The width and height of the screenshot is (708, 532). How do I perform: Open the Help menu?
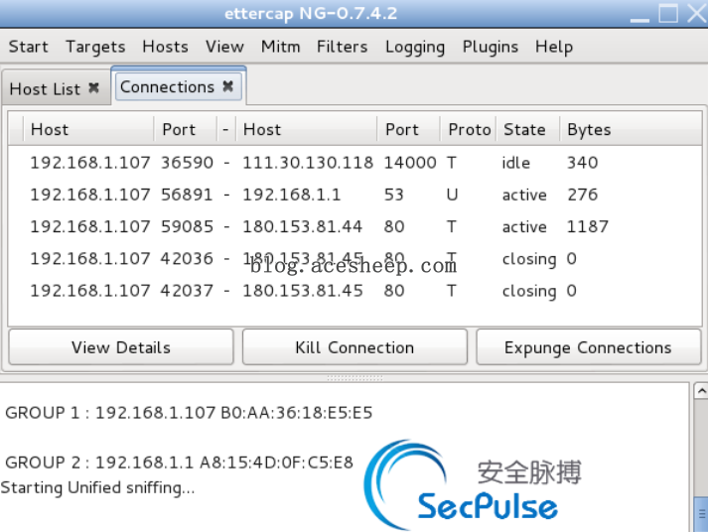(x=553, y=47)
